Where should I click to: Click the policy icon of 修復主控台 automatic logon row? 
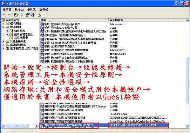42,35
